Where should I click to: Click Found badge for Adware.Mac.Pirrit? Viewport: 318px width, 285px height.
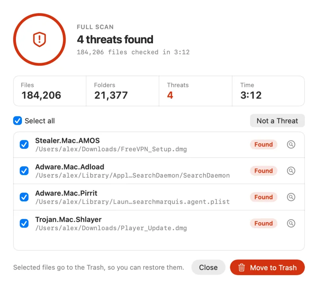point(264,197)
